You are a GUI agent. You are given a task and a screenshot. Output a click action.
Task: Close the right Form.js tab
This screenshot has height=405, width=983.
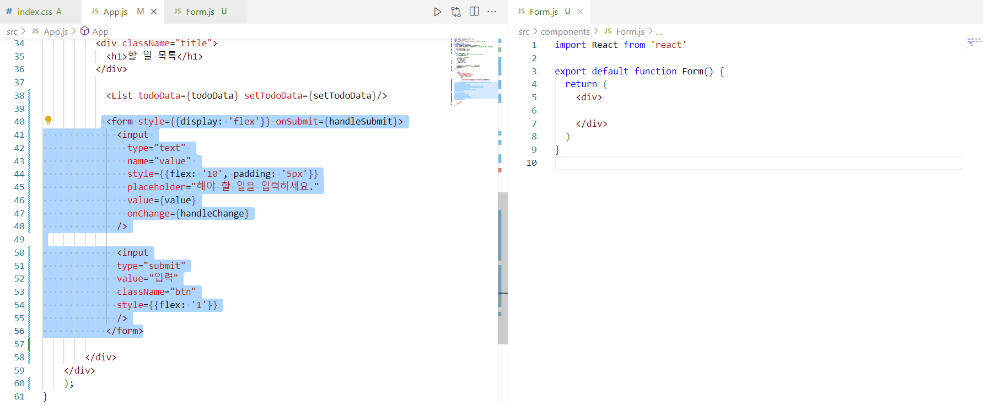point(580,12)
